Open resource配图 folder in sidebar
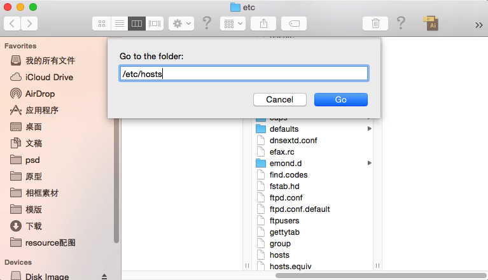The width and height of the screenshot is (488, 280). pyautogui.click(x=43, y=242)
